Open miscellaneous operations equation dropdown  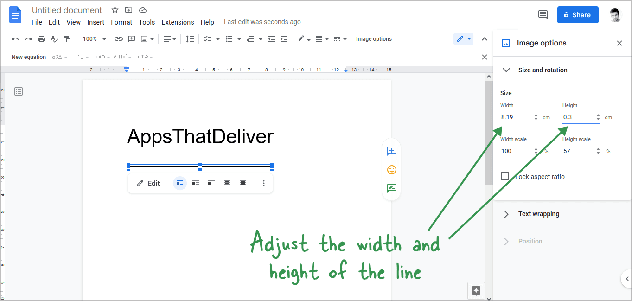[80, 57]
